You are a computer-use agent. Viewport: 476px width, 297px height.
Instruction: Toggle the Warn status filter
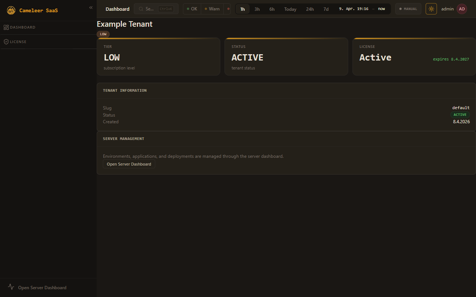coord(212,9)
